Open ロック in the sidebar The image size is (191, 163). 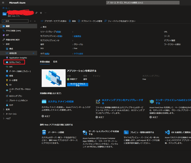[11, 105]
